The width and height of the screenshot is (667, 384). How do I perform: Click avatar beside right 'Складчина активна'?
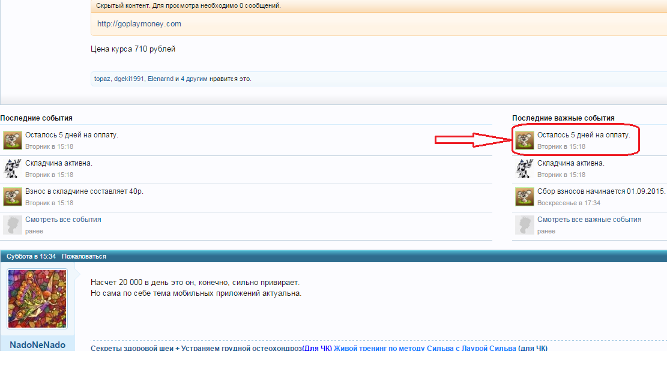[x=525, y=169]
